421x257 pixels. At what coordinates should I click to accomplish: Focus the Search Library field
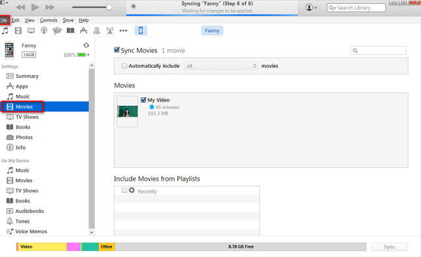click(356, 8)
